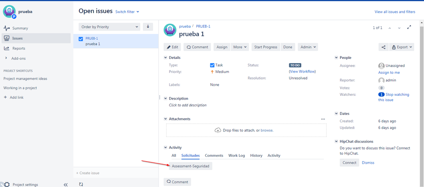Click the prueba project avatar in sidebar
Viewport: 424px width, 187px height.
tap(9, 11)
